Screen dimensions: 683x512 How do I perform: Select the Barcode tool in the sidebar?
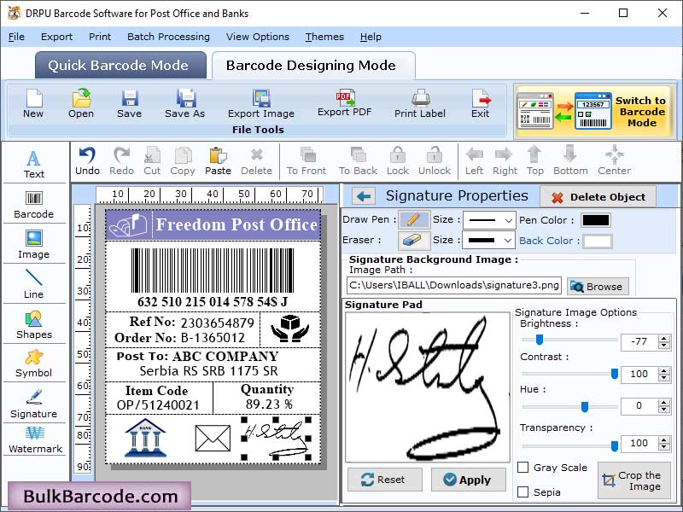(34, 205)
